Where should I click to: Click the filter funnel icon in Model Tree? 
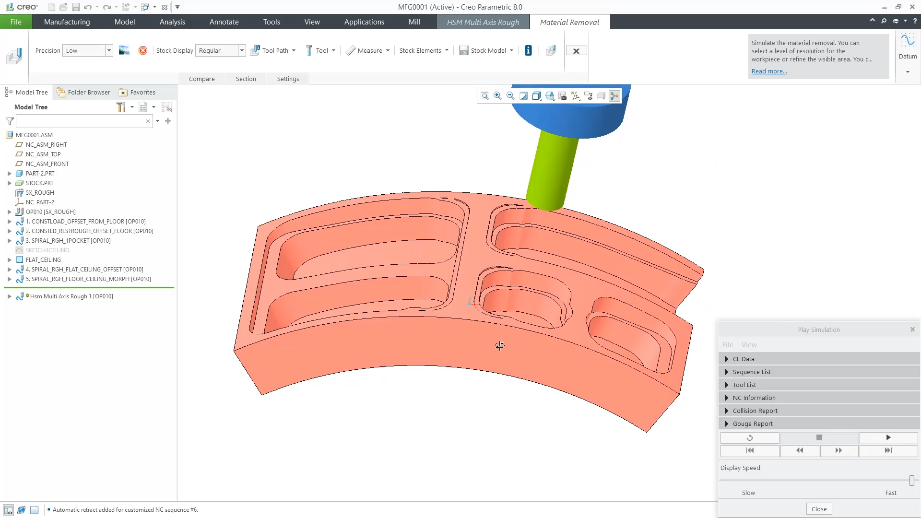tap(10, 121)
